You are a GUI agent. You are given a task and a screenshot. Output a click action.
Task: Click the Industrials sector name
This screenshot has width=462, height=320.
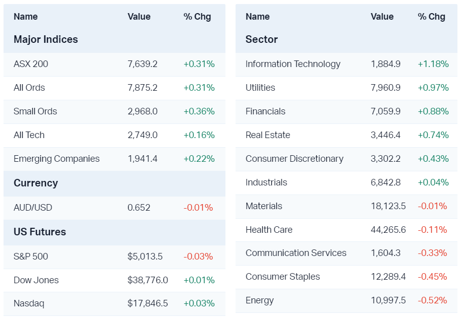point(266,182)
